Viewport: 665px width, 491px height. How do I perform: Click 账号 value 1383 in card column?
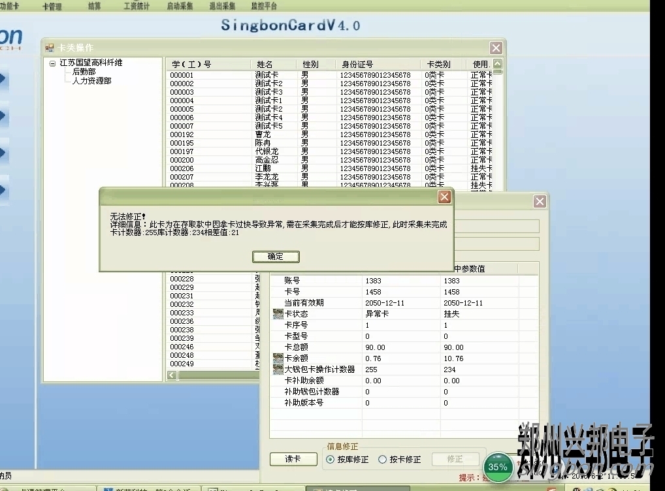pyautogui.click(x=373, y=281)
